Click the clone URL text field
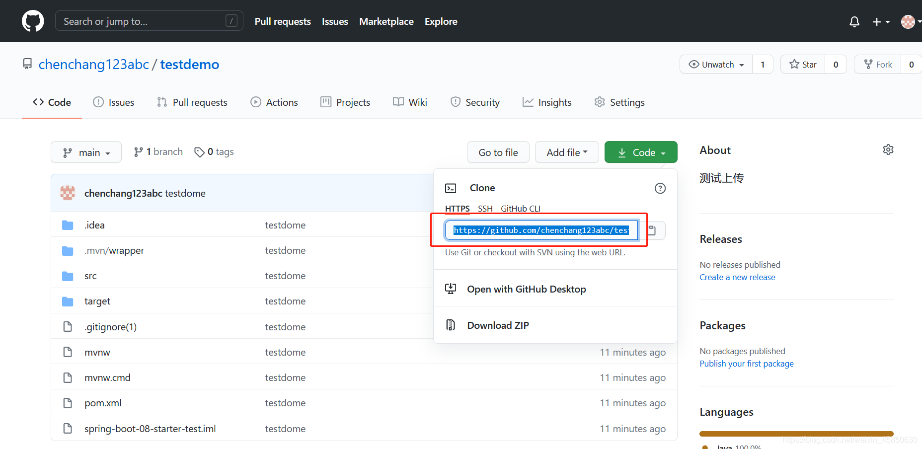Image resolution: width=922 pixels, height=449 pixels. pyautogui.click(x=541, y=230)
